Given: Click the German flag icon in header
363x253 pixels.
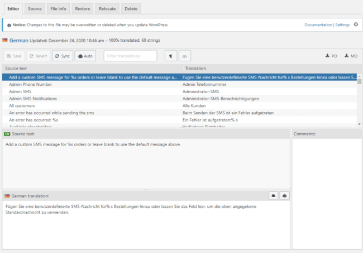Looking at the screenshot, I should (5, 40).
